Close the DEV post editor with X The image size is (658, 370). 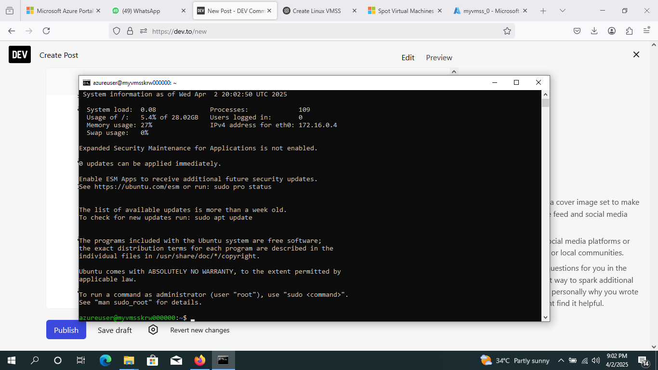tap(636, 55)
